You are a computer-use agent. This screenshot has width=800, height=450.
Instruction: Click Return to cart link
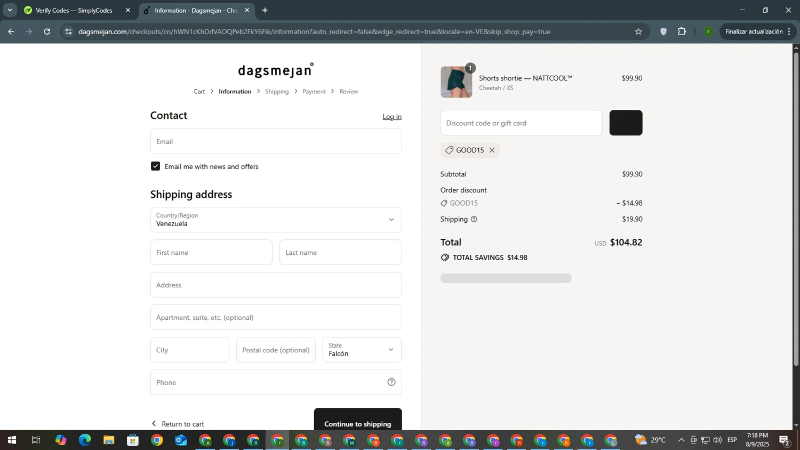click(178, 424)
